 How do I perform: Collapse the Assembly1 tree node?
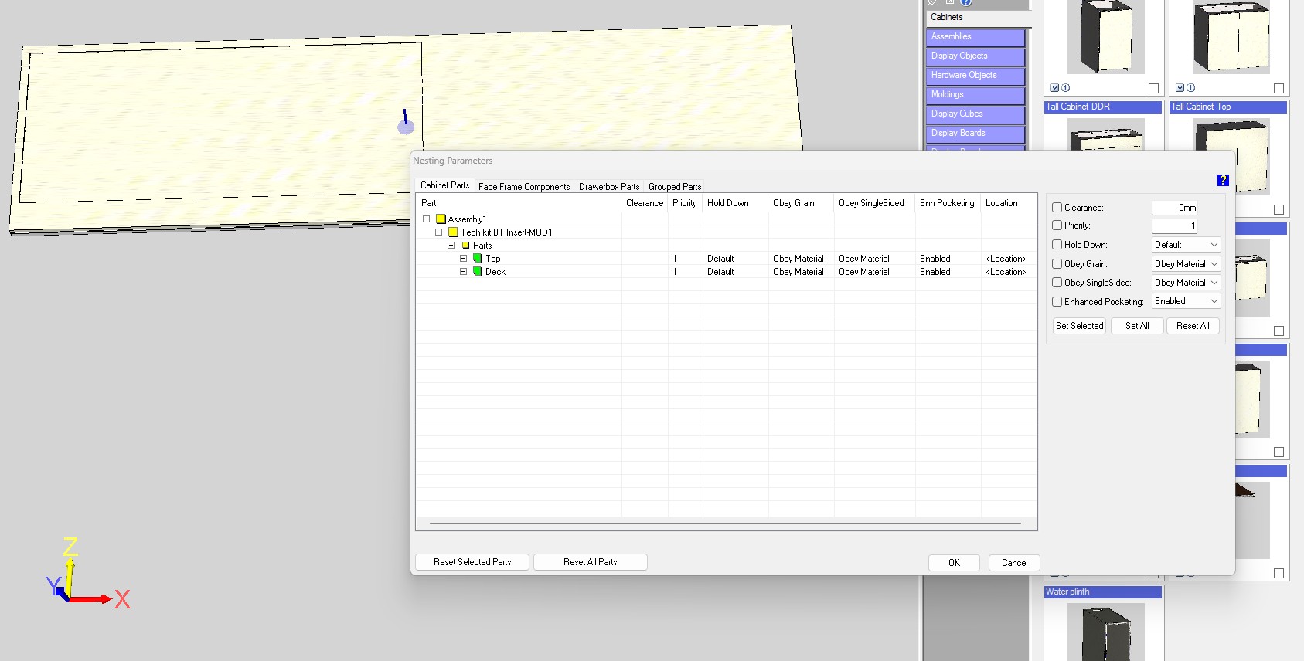pyautogui.click(x=426, y=219)
